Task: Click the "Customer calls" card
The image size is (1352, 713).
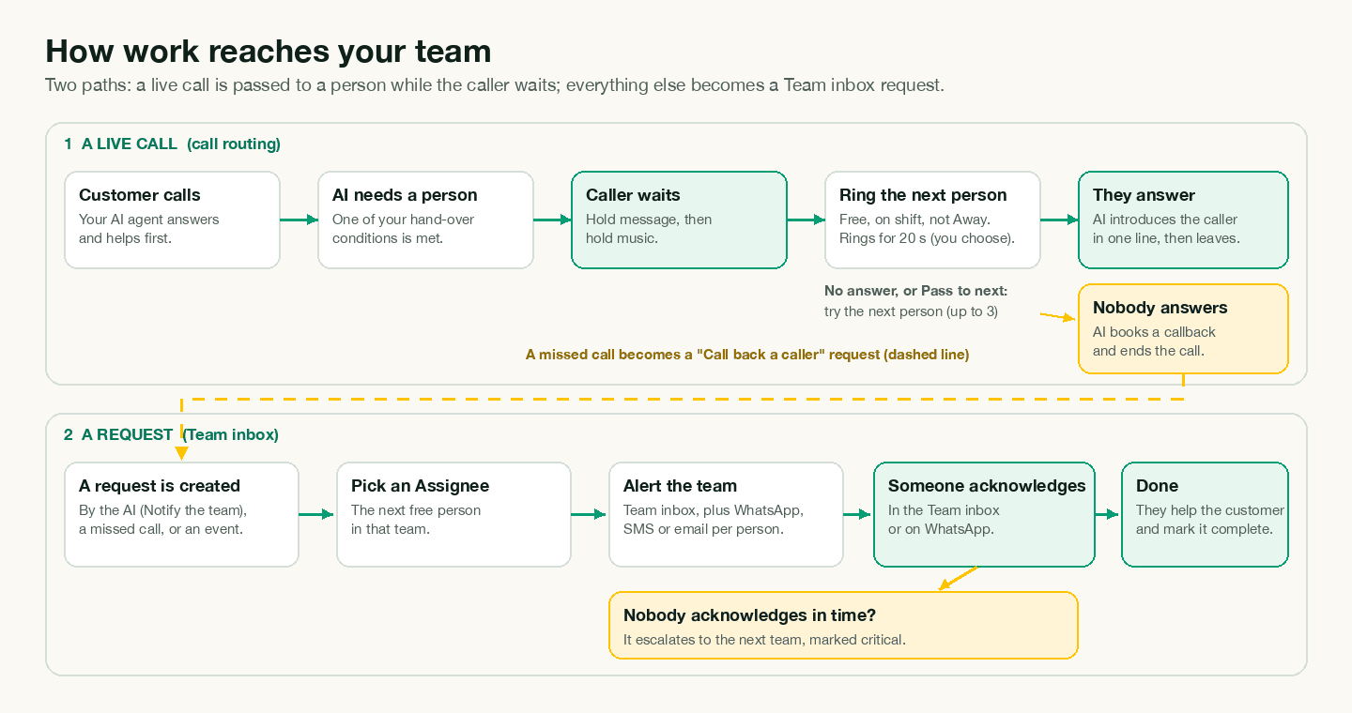Action: (x=172, y=220)
